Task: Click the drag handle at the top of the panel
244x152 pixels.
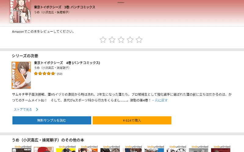Action: (121, 2)
